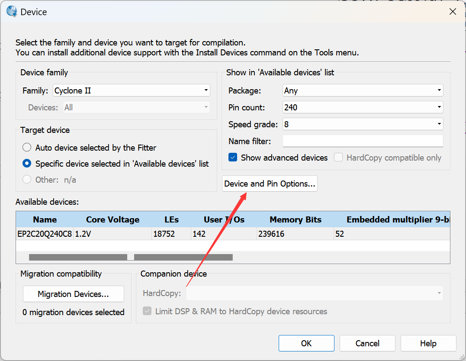Click the Quartus globe icon in title bar
This screenshot has width=466, height=361.
pos(12,12)
